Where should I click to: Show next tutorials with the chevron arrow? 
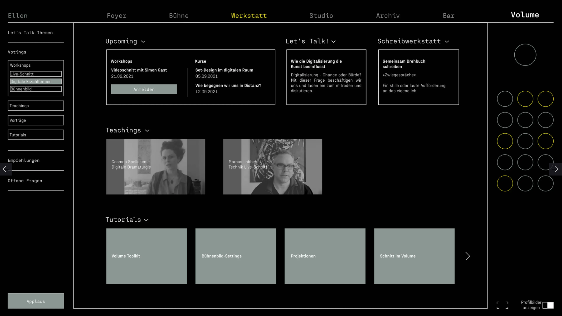(467, 256)
